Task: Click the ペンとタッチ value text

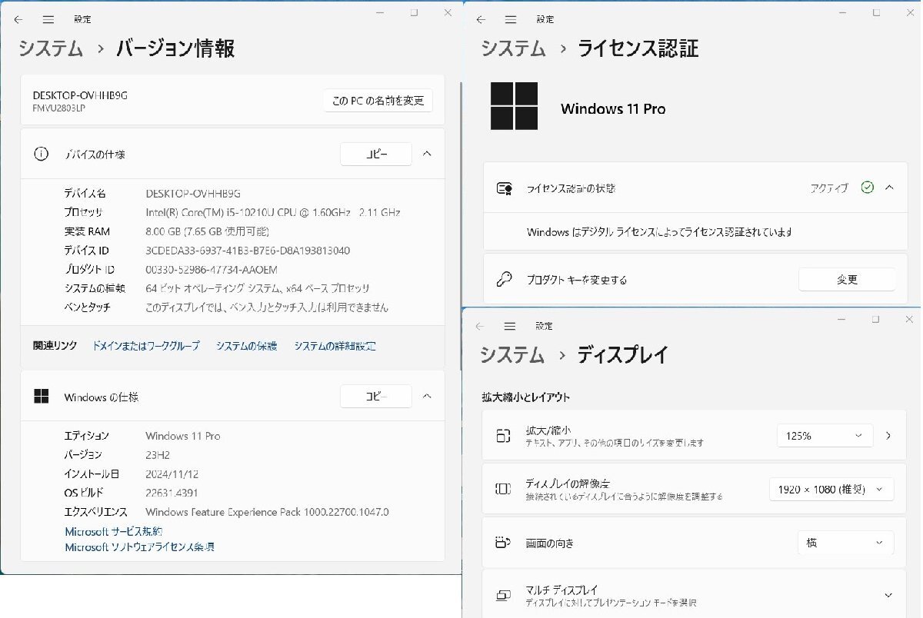Action: pyautogui.click(x=267, y=307)
